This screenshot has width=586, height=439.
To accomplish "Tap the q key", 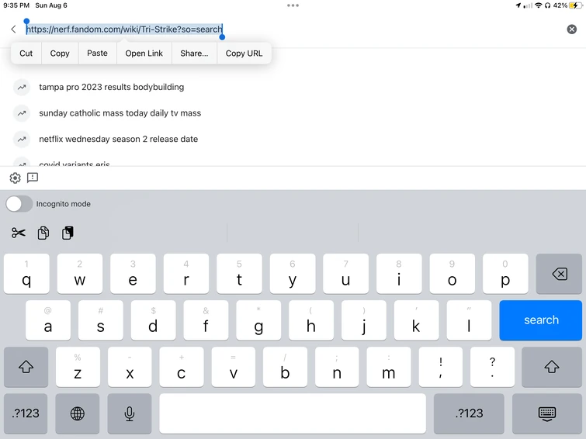I will (x=26, y=274).
